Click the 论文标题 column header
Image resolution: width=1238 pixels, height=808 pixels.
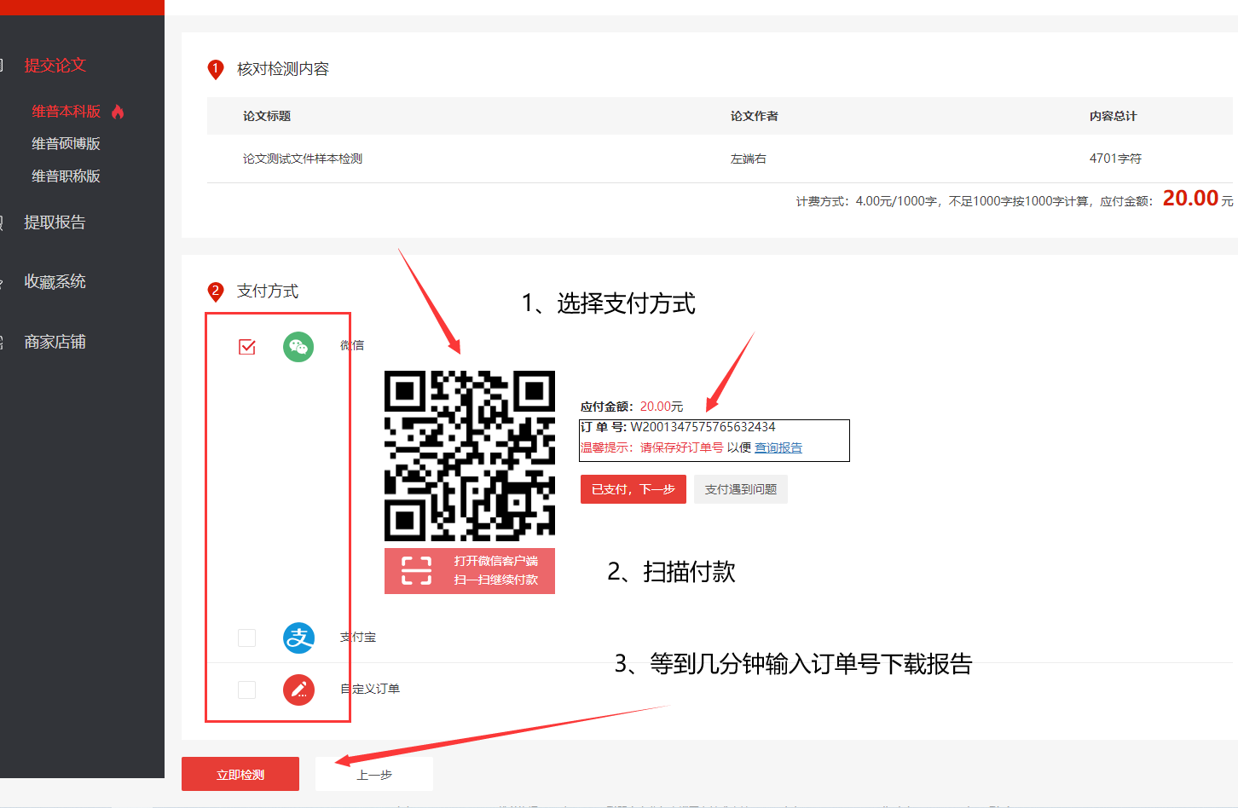point(267,116)
